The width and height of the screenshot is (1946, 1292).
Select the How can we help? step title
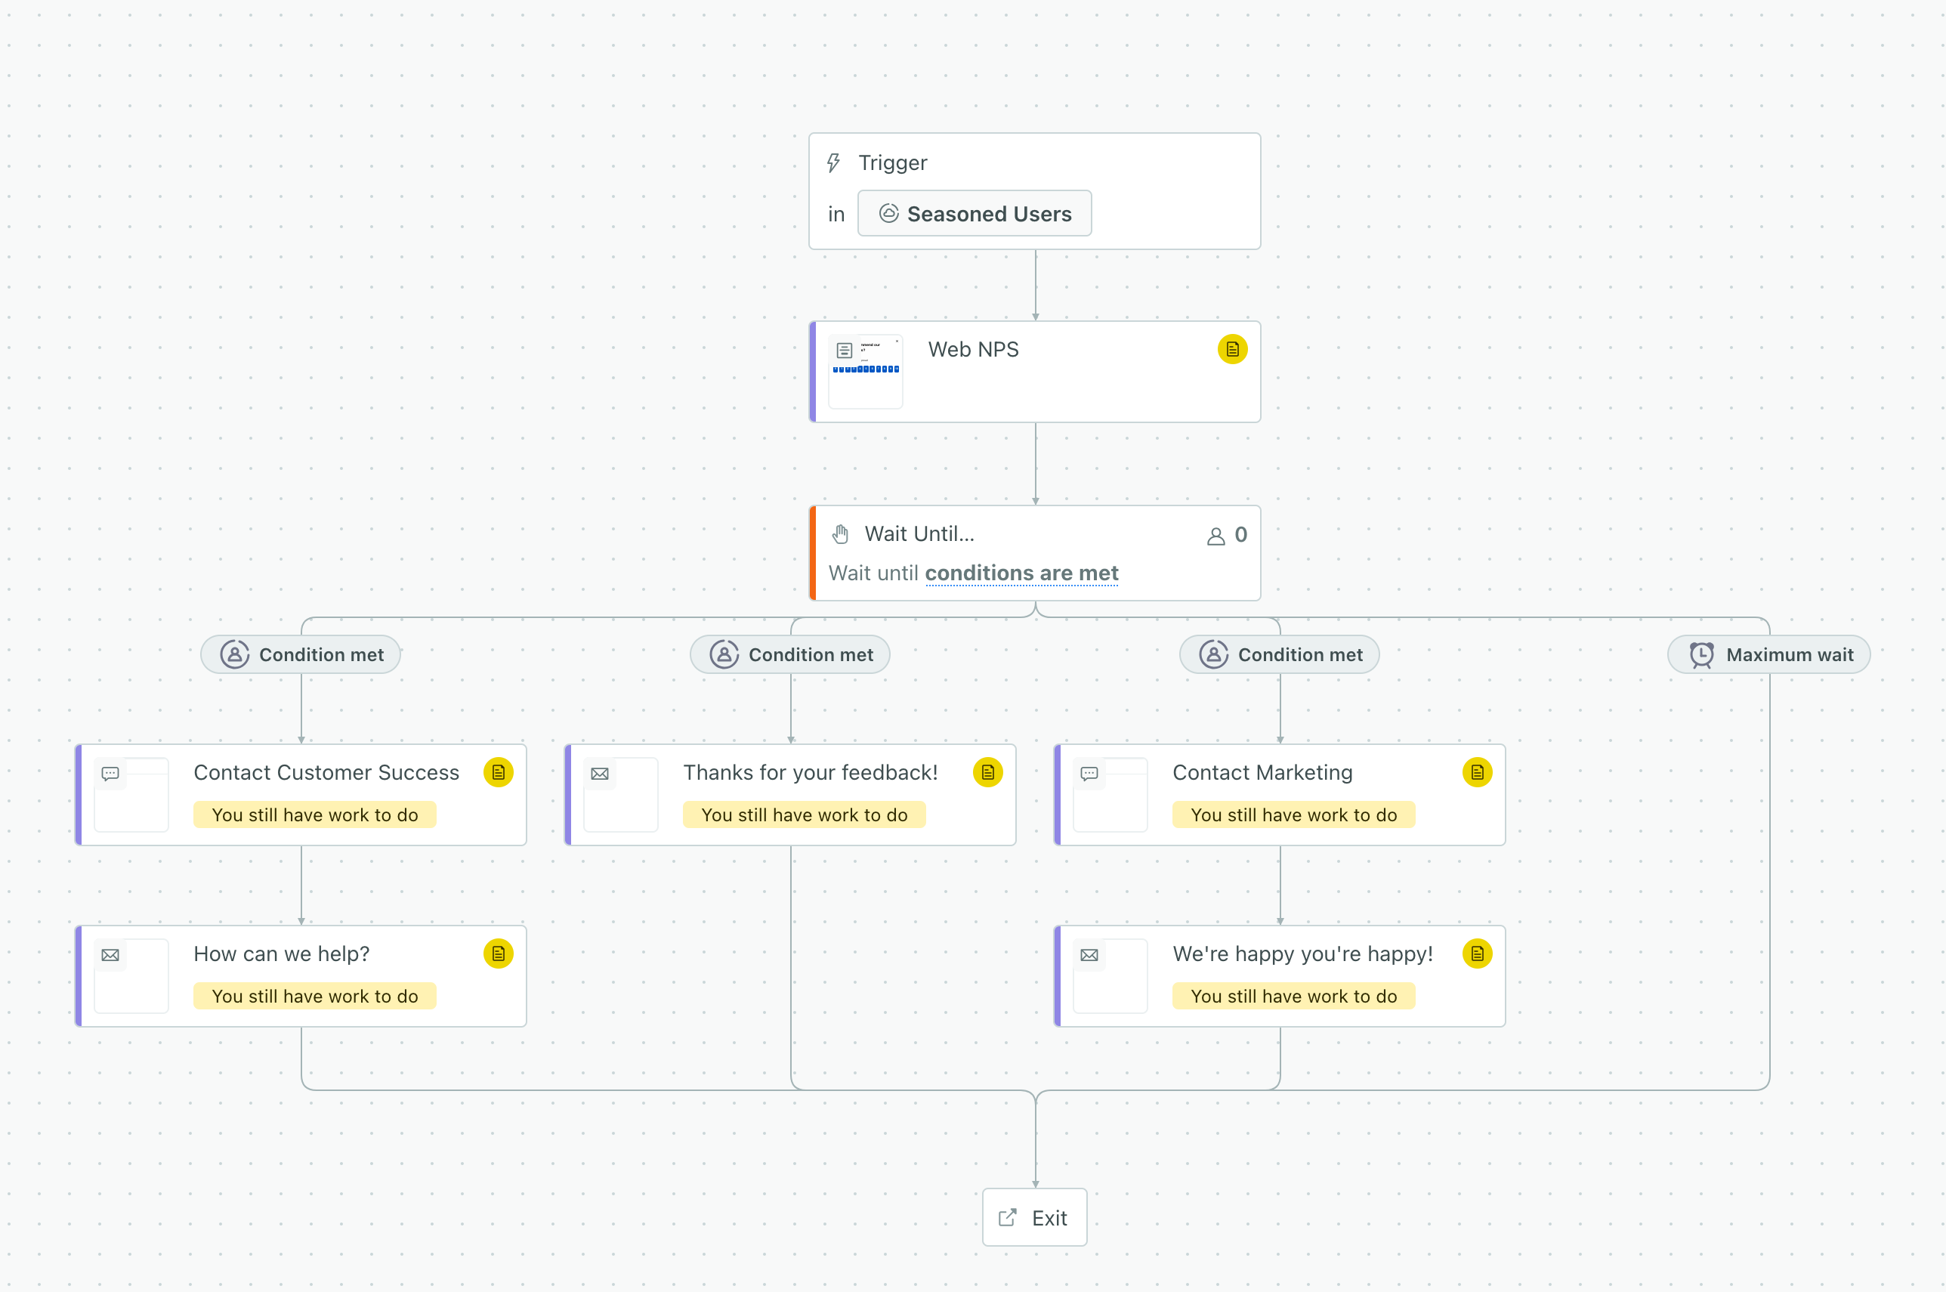282,954
